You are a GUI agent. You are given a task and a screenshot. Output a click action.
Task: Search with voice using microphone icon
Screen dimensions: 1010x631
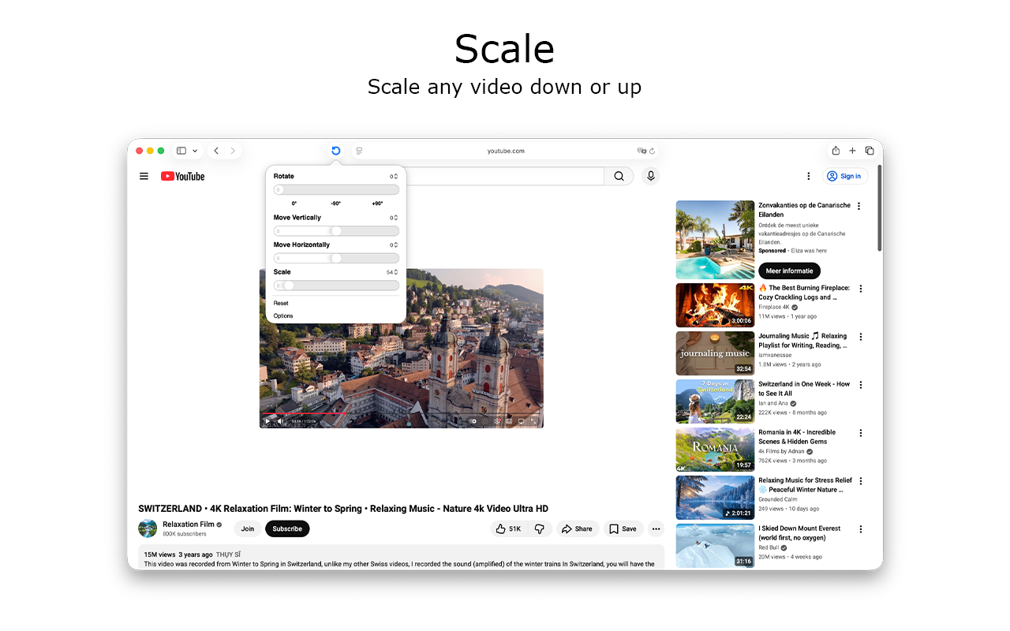[x=651, y=177]
